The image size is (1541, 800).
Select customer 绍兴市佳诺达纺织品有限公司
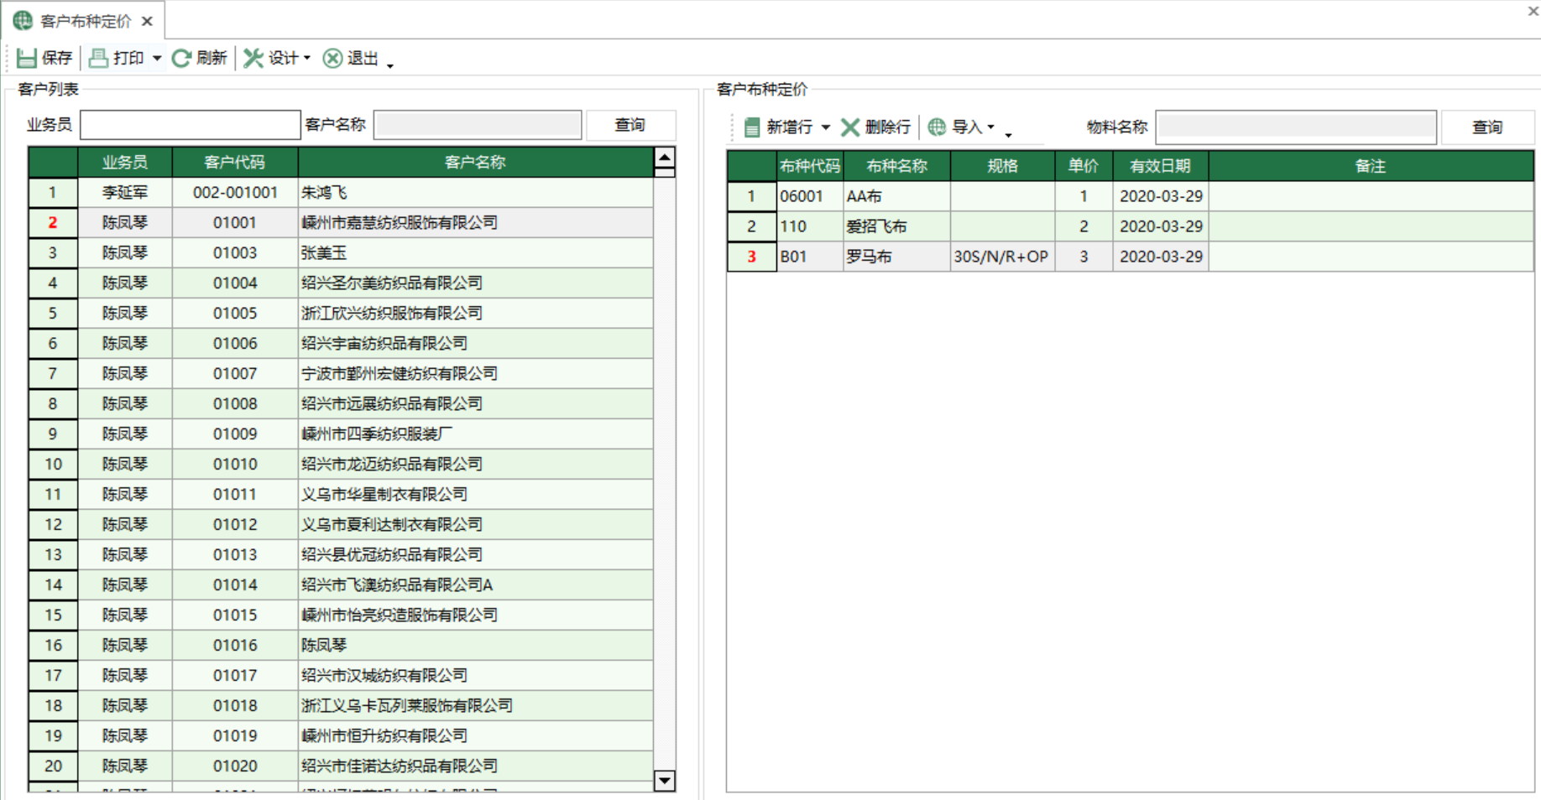point(475,766)
